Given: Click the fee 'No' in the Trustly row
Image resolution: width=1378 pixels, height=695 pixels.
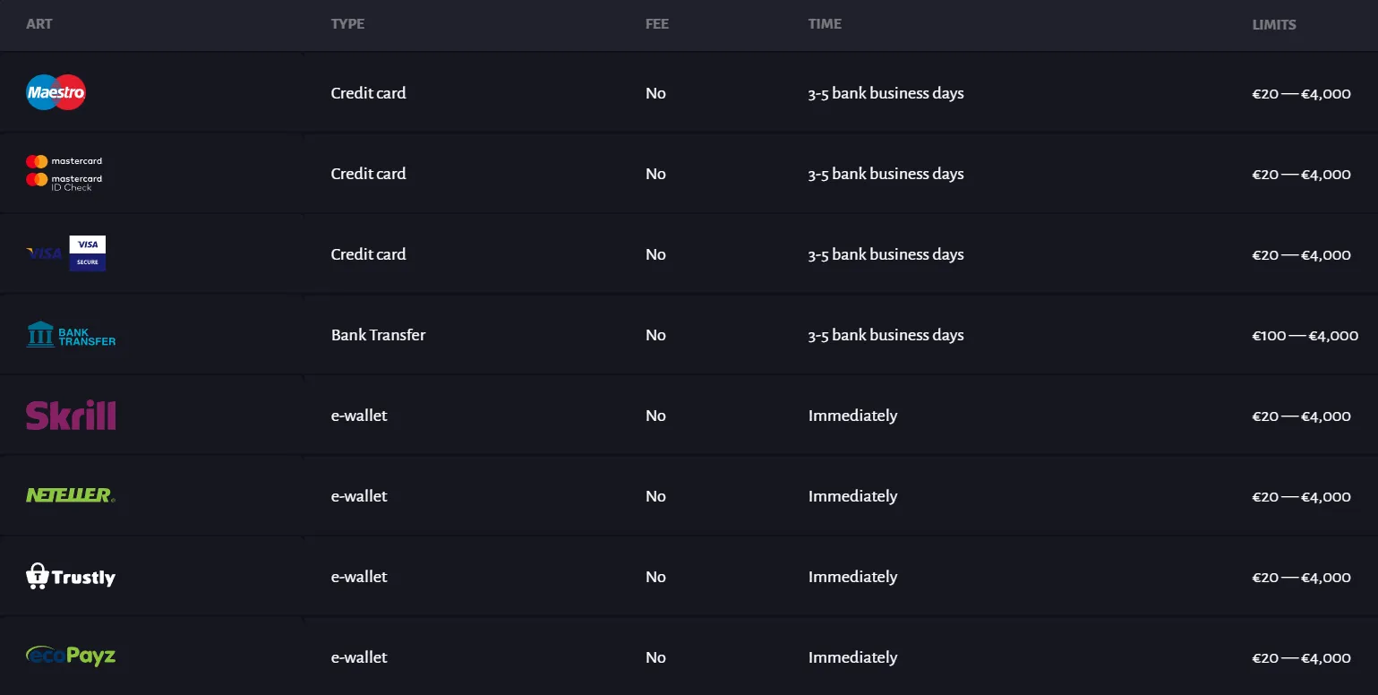Looking at the screenshot, I should (655, 577).
